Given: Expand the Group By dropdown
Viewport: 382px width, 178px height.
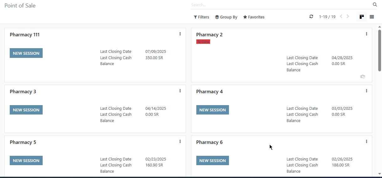Looking at the screenshot, I should point(226,17).
